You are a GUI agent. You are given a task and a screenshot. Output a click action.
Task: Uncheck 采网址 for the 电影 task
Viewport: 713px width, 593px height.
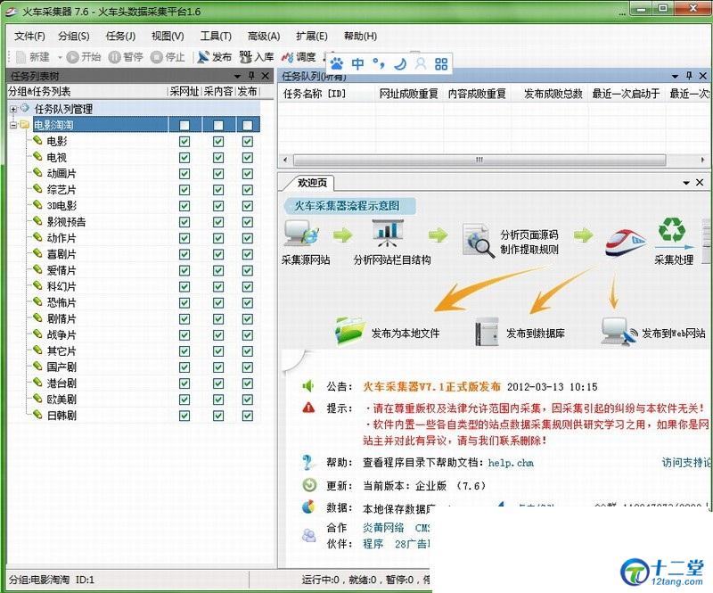click(x=184, y=142)
